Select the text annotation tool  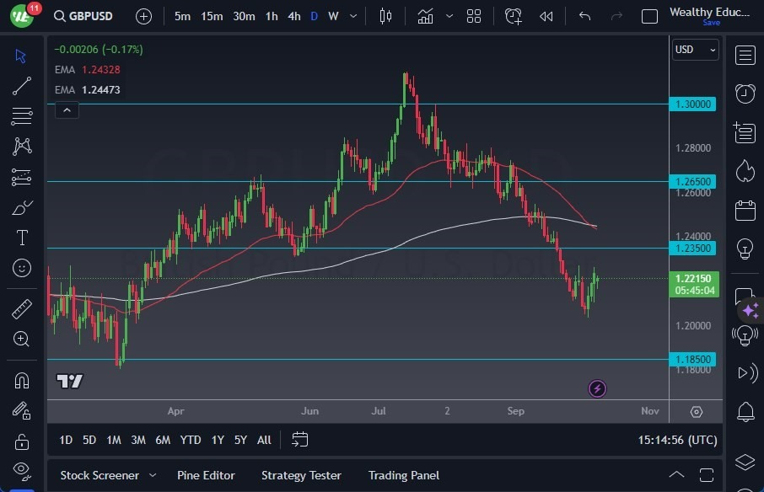pyautogui.click(x=21, y=238)
